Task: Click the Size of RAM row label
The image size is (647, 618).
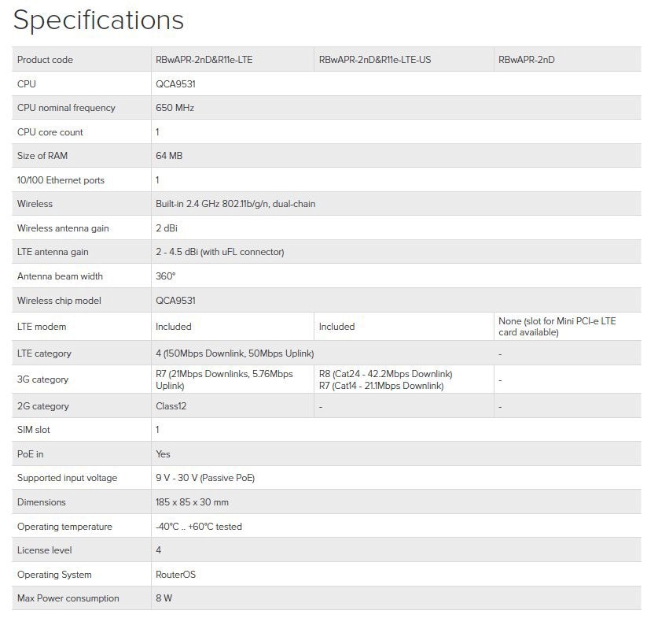Action: click(x=42, y=156)
